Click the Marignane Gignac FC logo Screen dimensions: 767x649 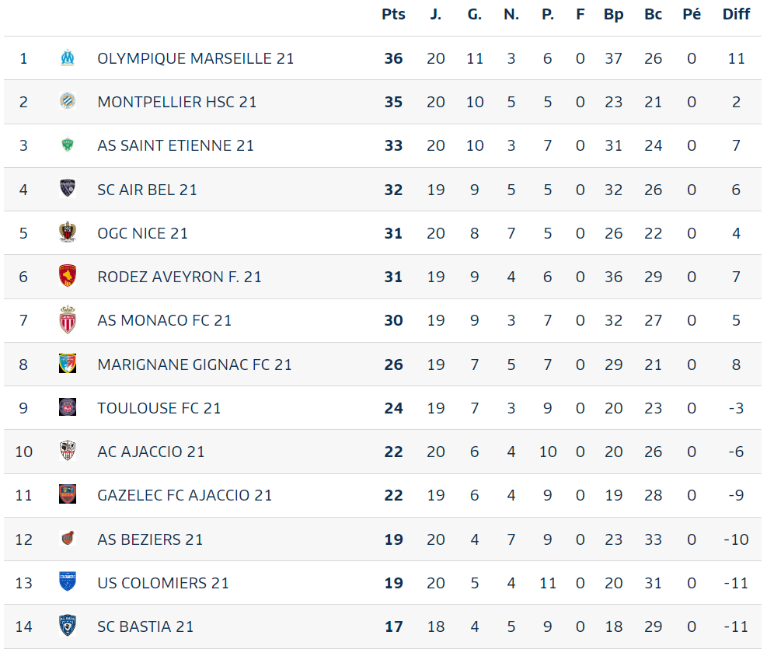pyautogui.click(x=68, y=364)
